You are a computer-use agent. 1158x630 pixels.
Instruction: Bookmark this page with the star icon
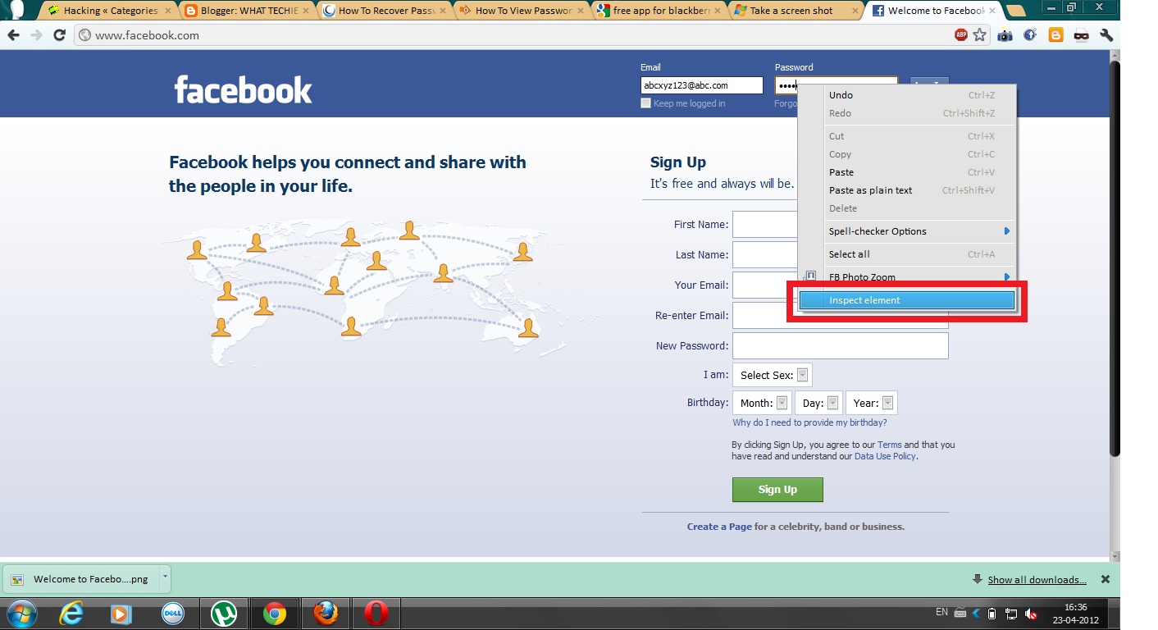979,35
